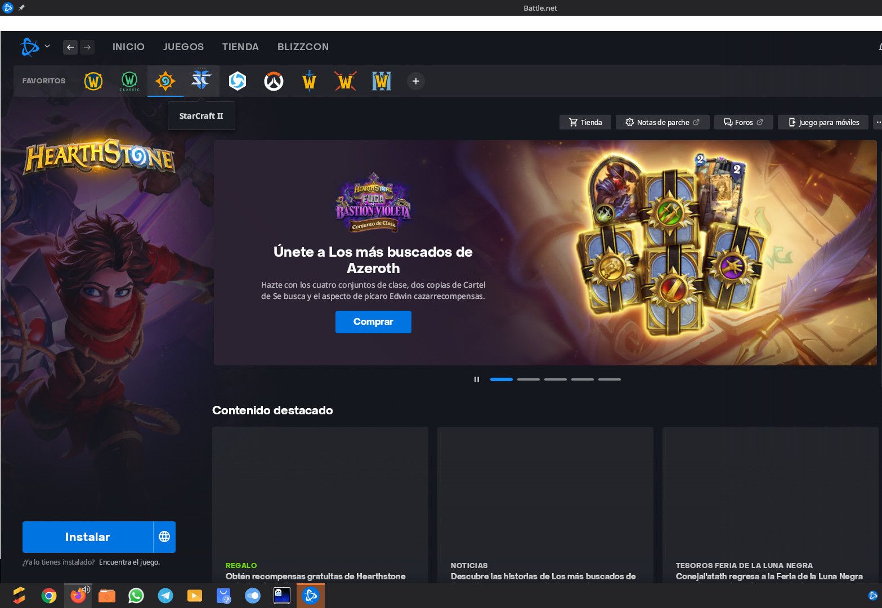Open the Tienda shop button
The height and width of the screenshot is (608, 882).
point(585,122)
